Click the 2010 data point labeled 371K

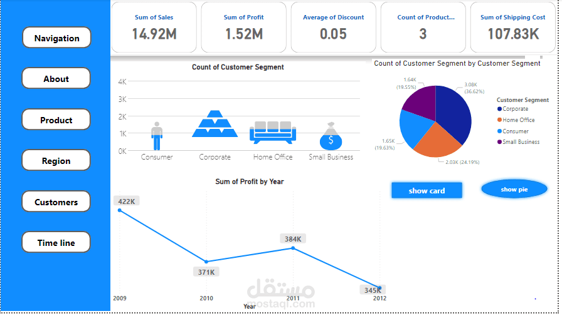(x=206, y=262)
